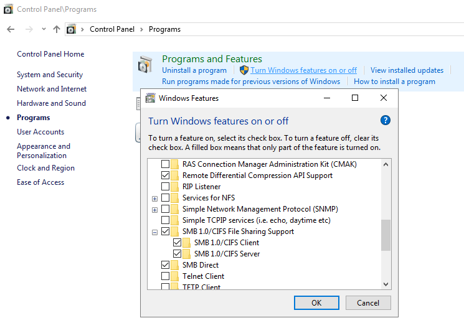The width and height of the screenshot is (464, 323).
Task: Click the up arrow navigation icon
Action: [57, 29]
